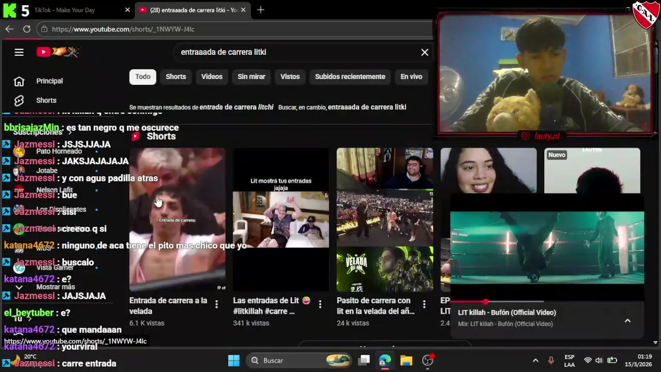Click the lauty.nl Instagram overlay label
Screen dimensions: 661x372
pos(541,136)
